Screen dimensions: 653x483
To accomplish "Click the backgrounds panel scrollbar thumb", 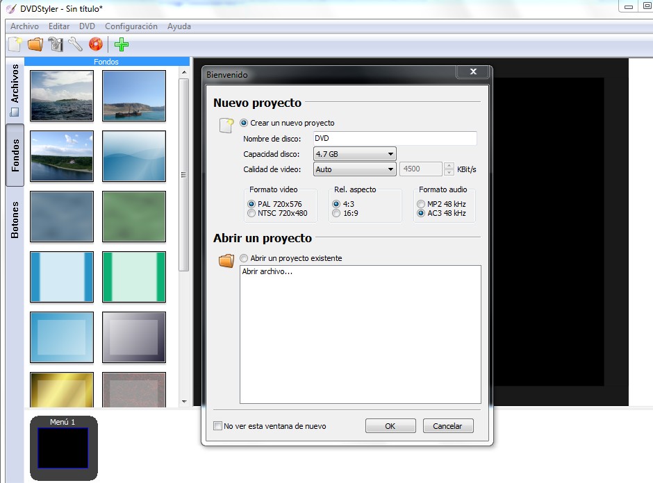I will [x=183, y=175].
